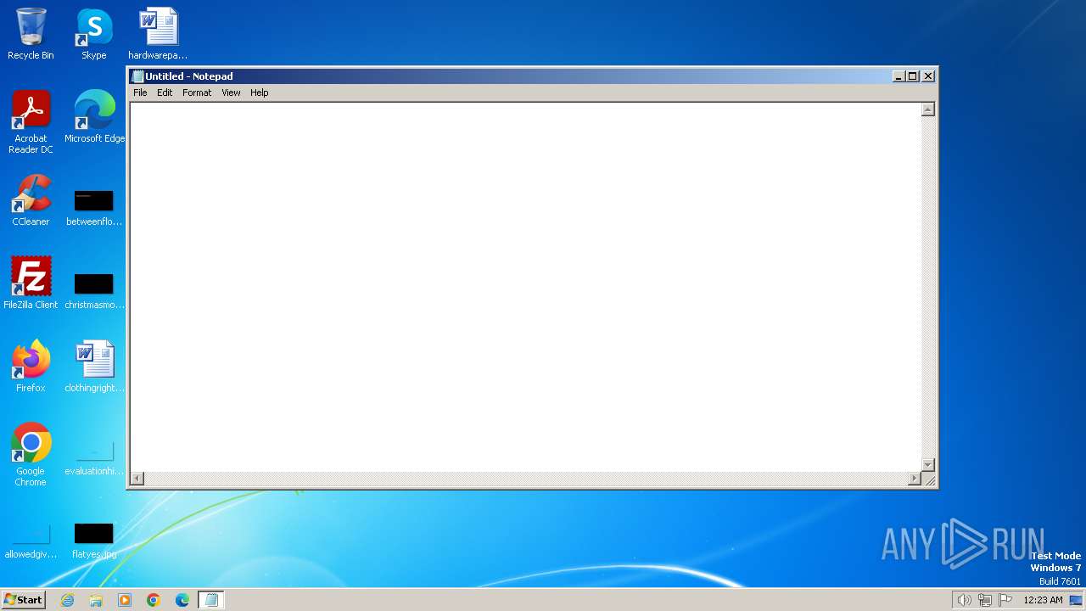1086x611 pixels.
Task: Open the Action Center flag icon
Action: pyautogui.click(x=1005, y=600)
